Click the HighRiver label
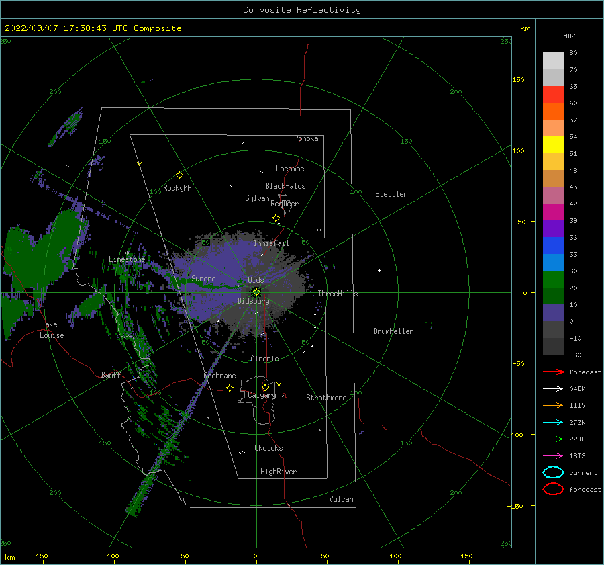Image resolution: width=604 pixels, height=565 pixels. coord(279,472)
